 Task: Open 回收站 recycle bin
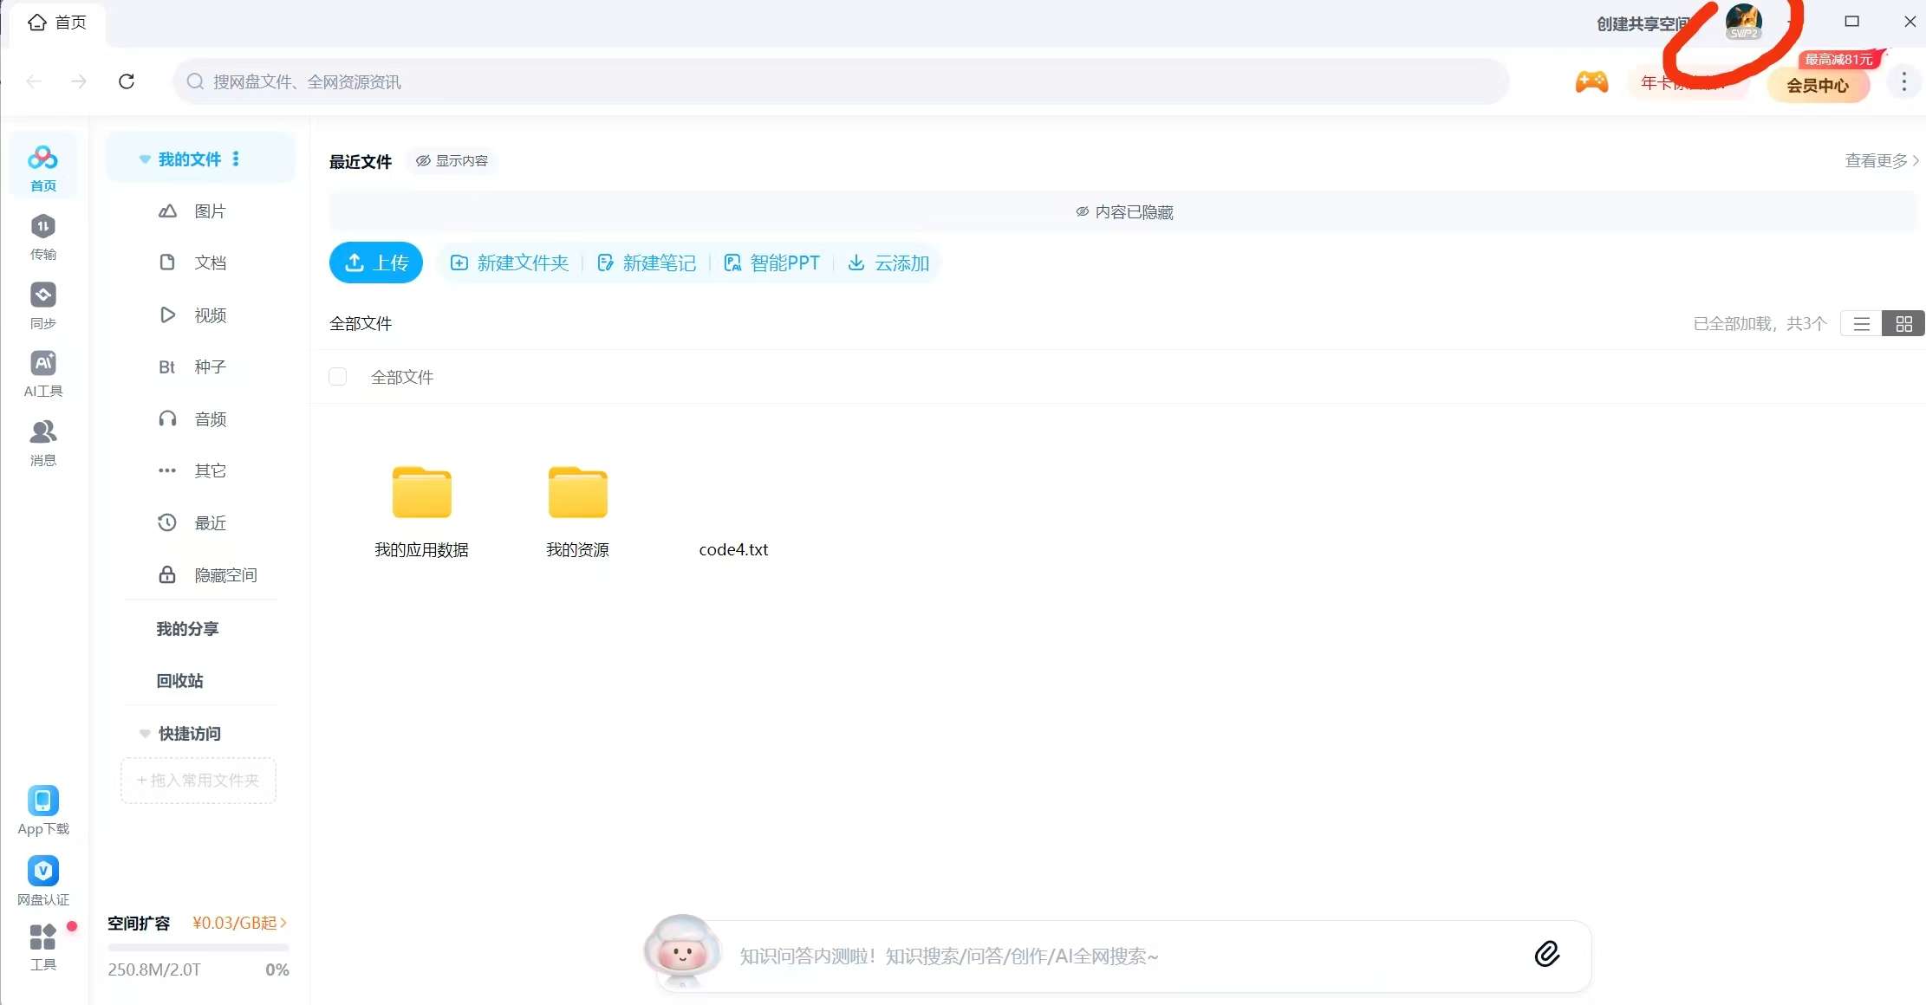(x=180, y=681)
